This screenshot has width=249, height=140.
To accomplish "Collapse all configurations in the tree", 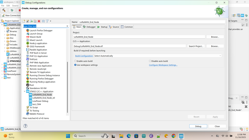I will point(44,21).
